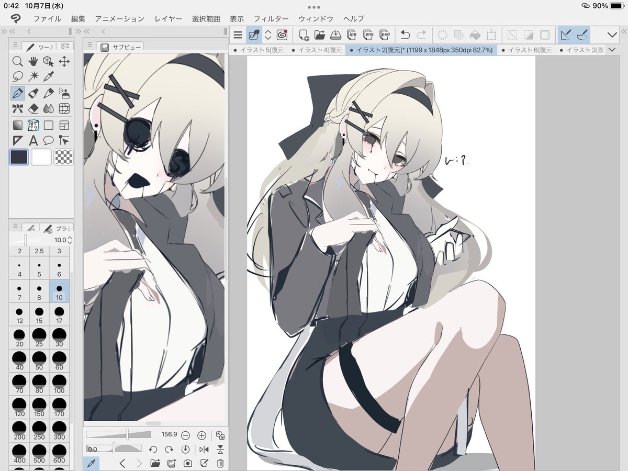The height and width of the screenshot is (471, 628).
Task: Zoom in the Subview with plus button
Action: (201, 435)
